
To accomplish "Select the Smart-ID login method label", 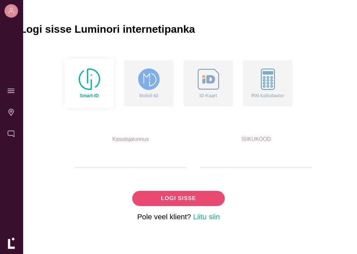I will (x=89, y=96).
